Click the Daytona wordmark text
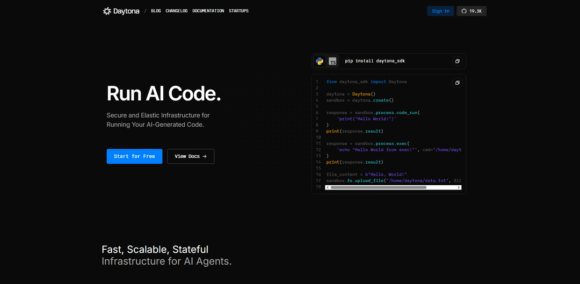Image resolution: width=580 pixels, height=284 pixels. [x=126, y=11]
